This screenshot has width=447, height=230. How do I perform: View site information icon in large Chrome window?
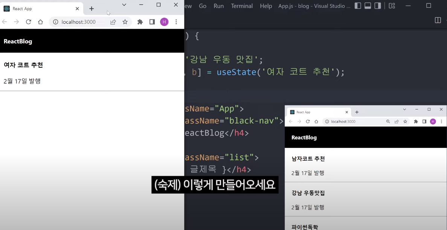[56, 22]
